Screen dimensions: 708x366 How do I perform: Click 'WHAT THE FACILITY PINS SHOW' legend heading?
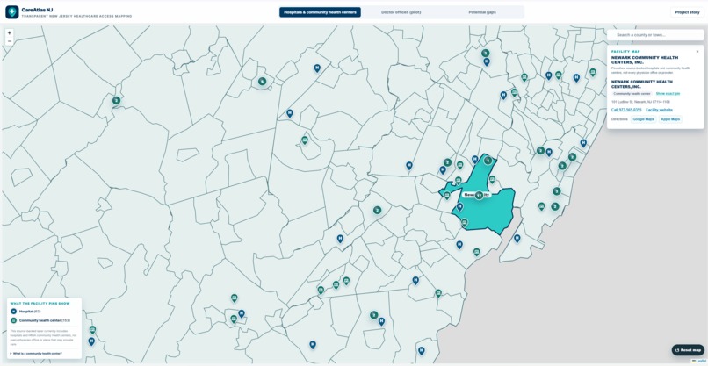click(x=40, y=304)
